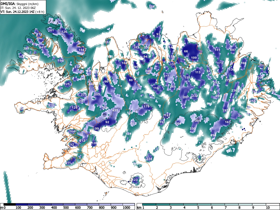Click the visibility value 711 in the Westfjords

tap(51, 20)
